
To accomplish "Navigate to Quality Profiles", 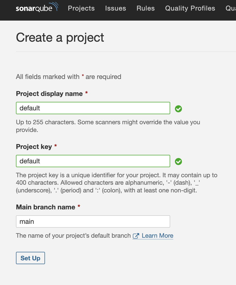I will click(x=190, y=8).
